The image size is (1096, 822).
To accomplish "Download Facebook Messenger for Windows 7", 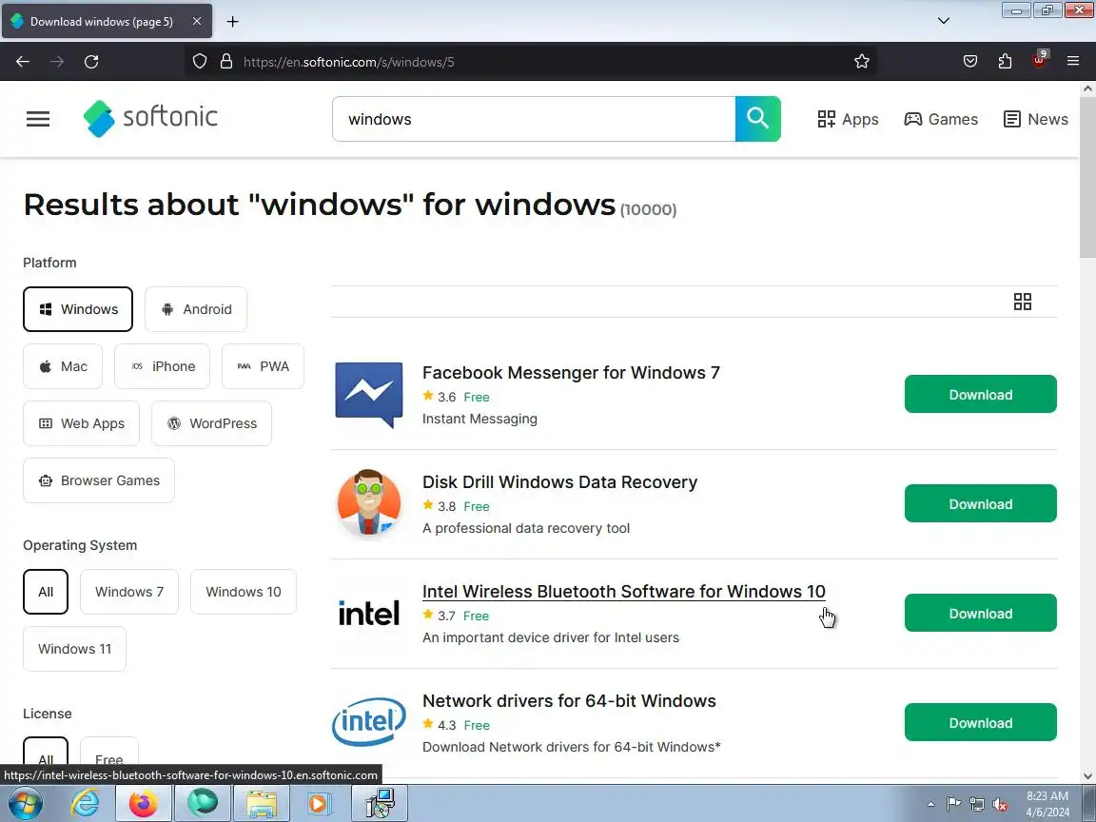I will click(x=981, y=394).
